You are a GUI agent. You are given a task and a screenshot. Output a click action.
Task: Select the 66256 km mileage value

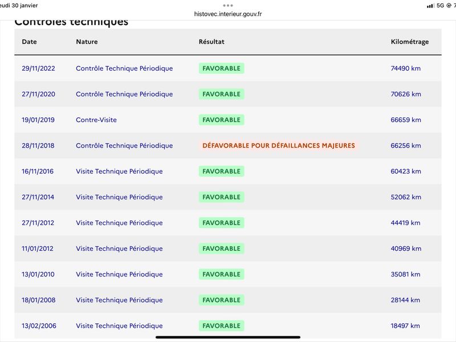click(x=406, y=145)
